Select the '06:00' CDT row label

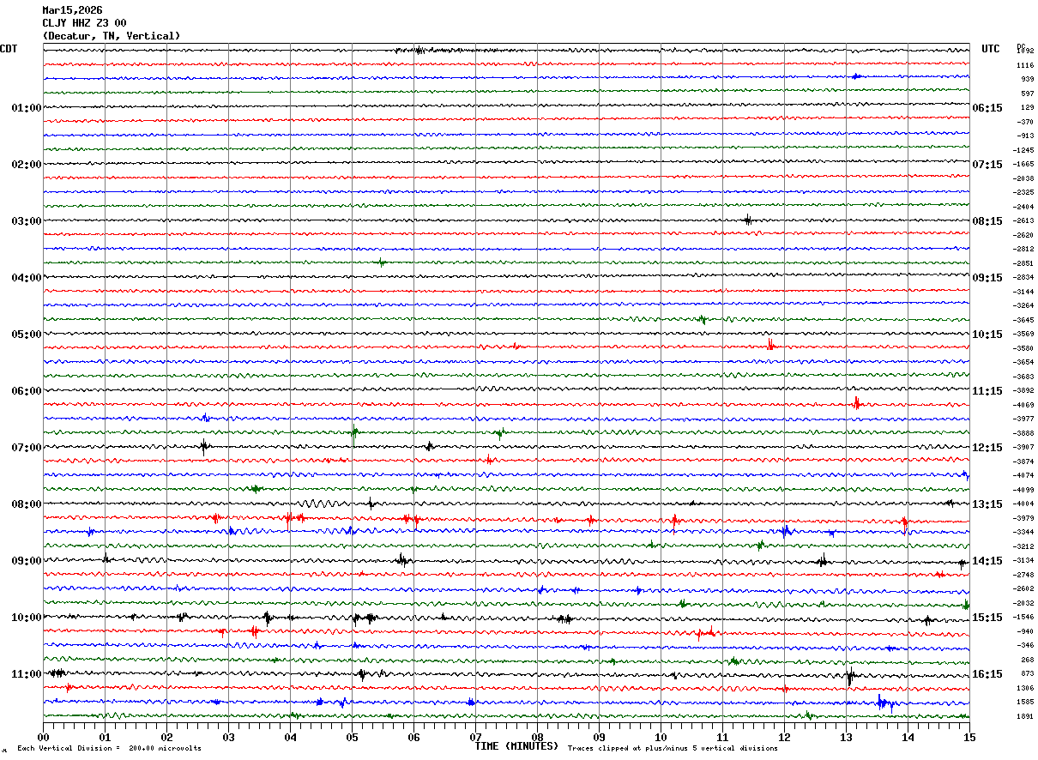(x=27, y=391)
